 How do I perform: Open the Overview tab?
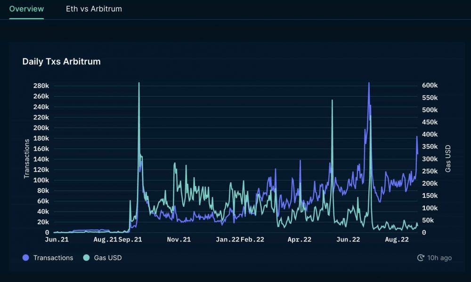[26, 9]
